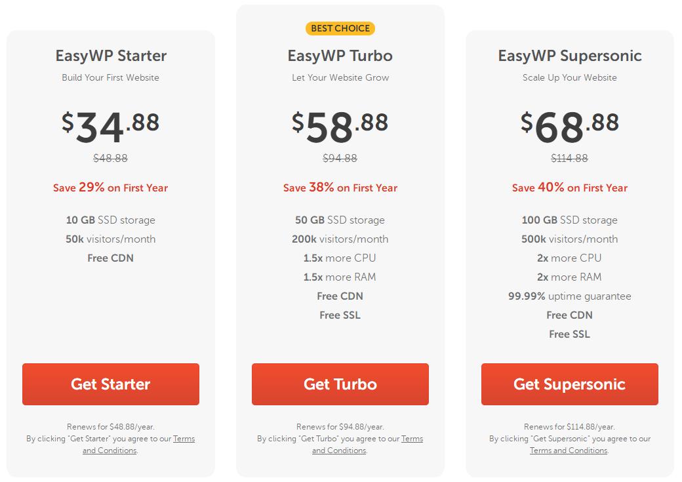This screenshot has height=482, width=682.
Task: Click the crossed-out $114.88 price
Action: (569, 158)
